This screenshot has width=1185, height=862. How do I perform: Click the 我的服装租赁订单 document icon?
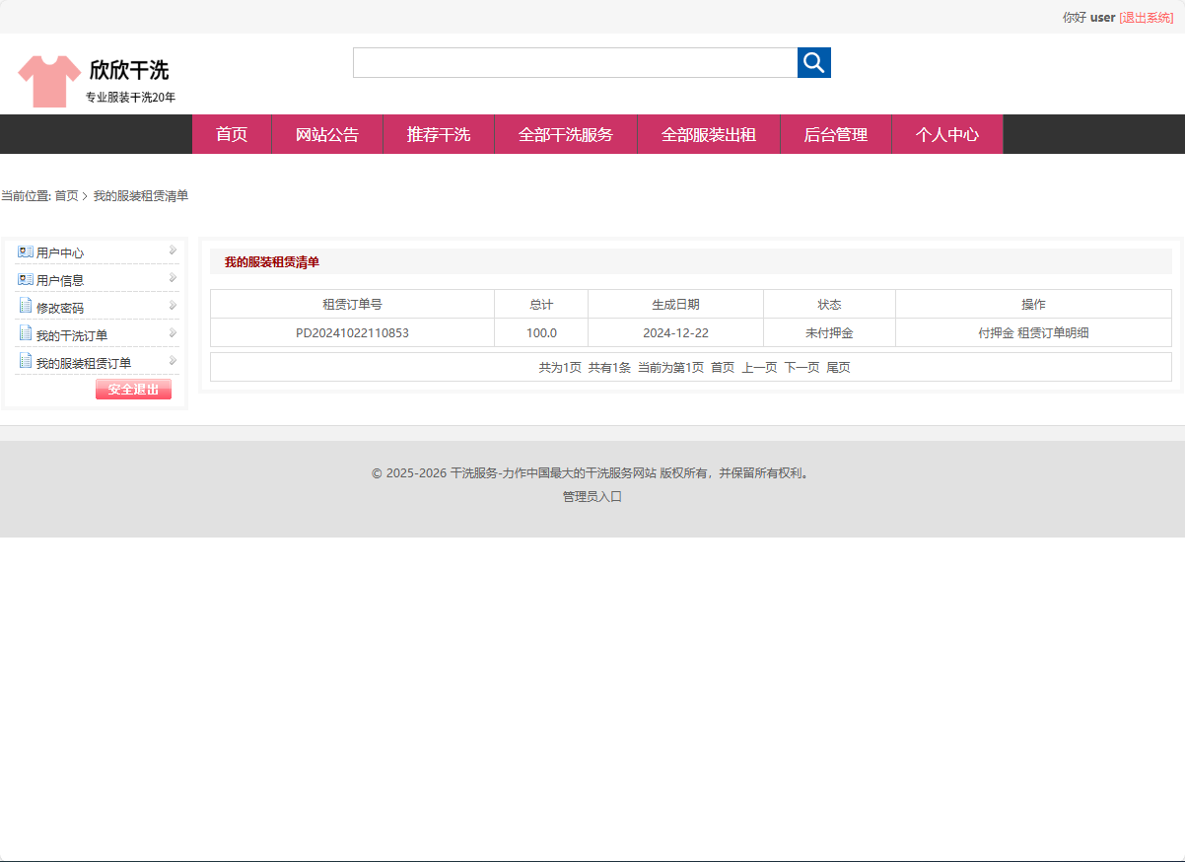26,362
